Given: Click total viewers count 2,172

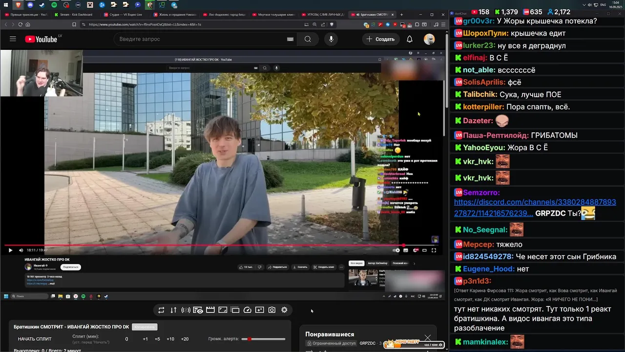Looking at the screenshot, I should pyautogui.click(x=559, y=12).
